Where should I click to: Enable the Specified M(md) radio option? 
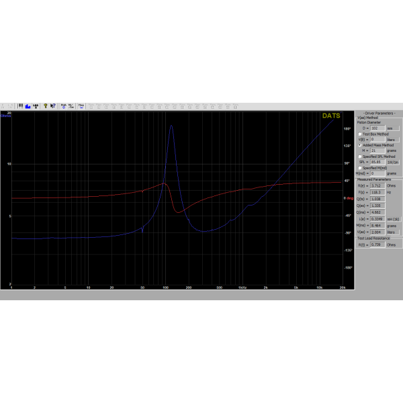point(359,167)
